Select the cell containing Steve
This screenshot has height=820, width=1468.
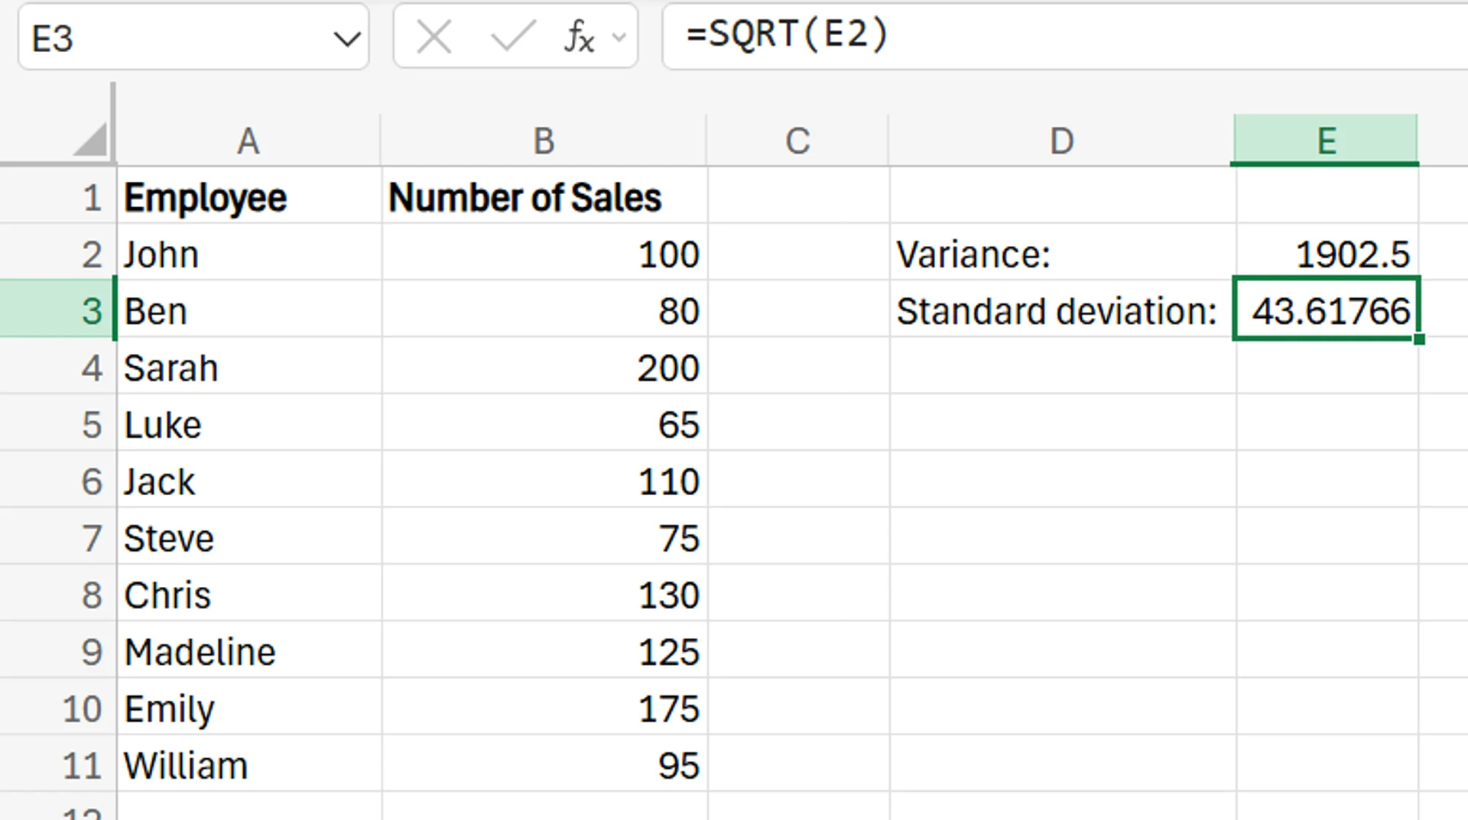click(x=249, y=537)
